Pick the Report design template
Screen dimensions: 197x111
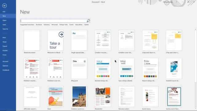click(150, 68)
